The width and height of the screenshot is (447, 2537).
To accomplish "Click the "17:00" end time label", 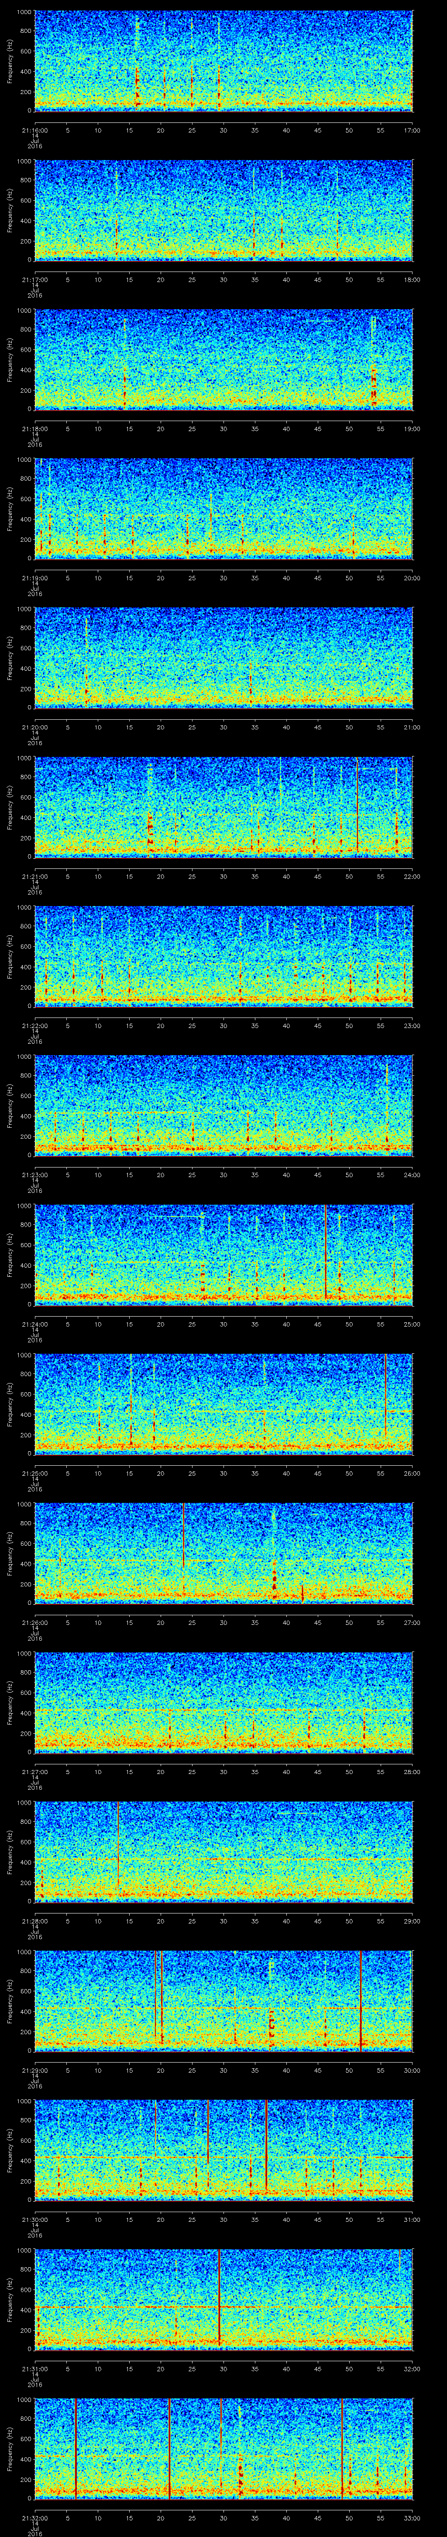I will click(412, 130).
